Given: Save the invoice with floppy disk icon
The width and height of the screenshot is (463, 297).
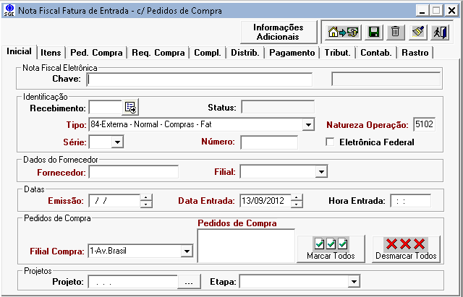Looking at the screenshot, I should pyautogui.click(x=374, y=32).
